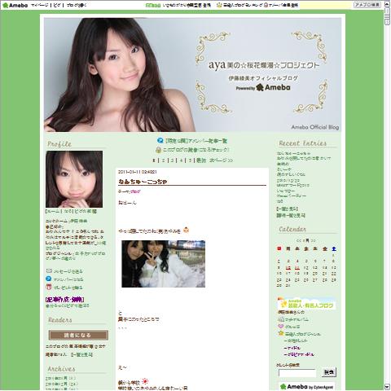
Task: Click scrollbar up arrow
Action: [x=387, y=3]
